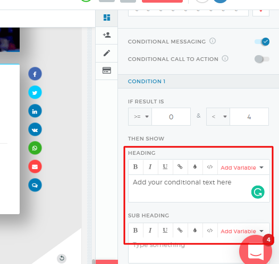
Task: Enable the Conditional Call To Action toggle
Action: click(x=262, y=59)
